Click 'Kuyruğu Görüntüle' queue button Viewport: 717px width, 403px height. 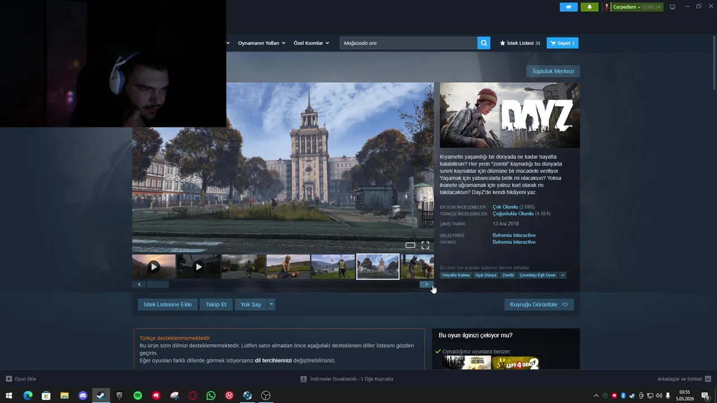coord(539,304)
